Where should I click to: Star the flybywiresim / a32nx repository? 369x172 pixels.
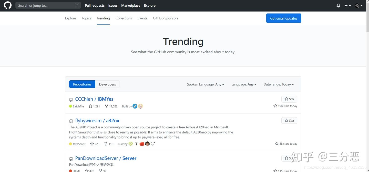(289, 120)
